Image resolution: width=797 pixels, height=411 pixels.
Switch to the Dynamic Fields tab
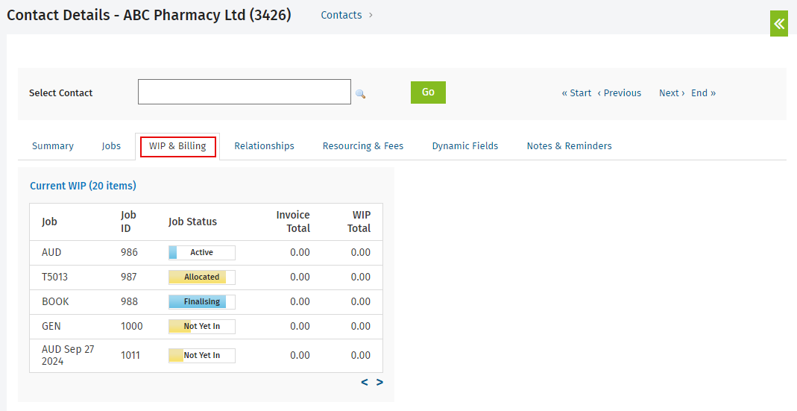tap(465, 146)
